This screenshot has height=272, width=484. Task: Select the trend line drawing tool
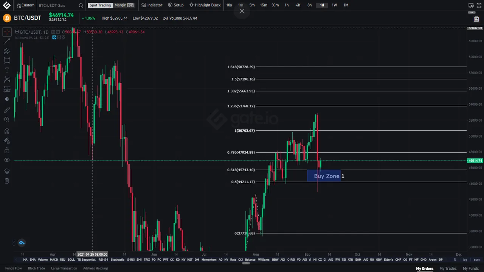[7, 41]
